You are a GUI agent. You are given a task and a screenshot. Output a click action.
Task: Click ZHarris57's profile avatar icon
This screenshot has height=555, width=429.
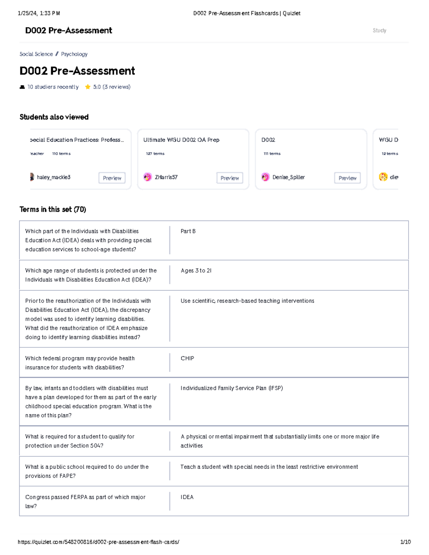[148, 177]
